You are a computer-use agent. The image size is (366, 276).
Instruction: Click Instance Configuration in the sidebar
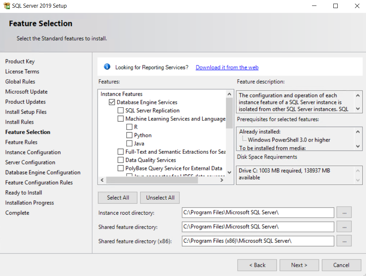tap(33, 152)
